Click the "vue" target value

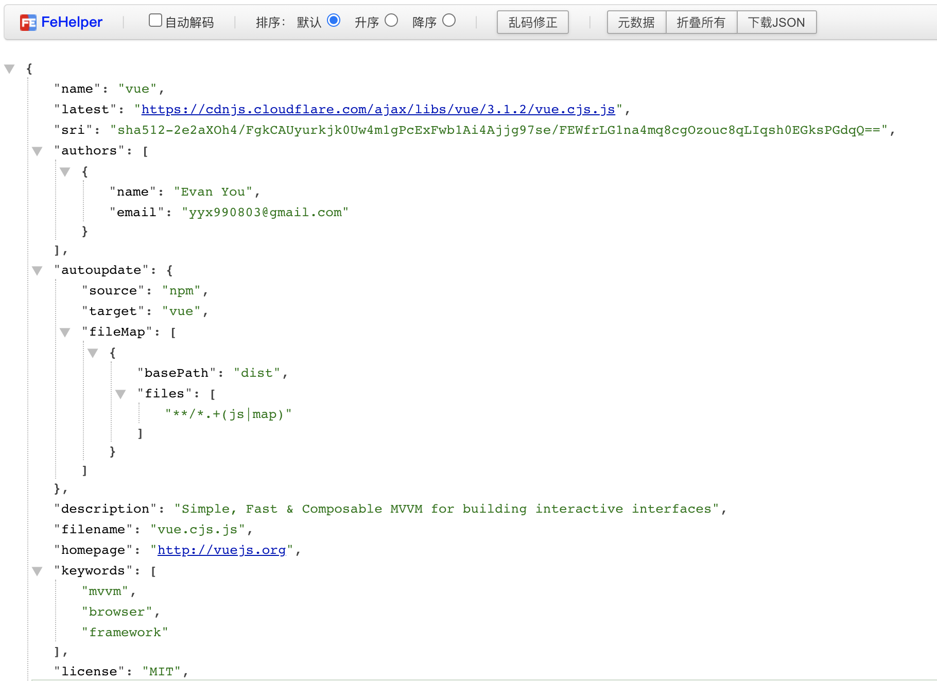[x=181, y=311]
